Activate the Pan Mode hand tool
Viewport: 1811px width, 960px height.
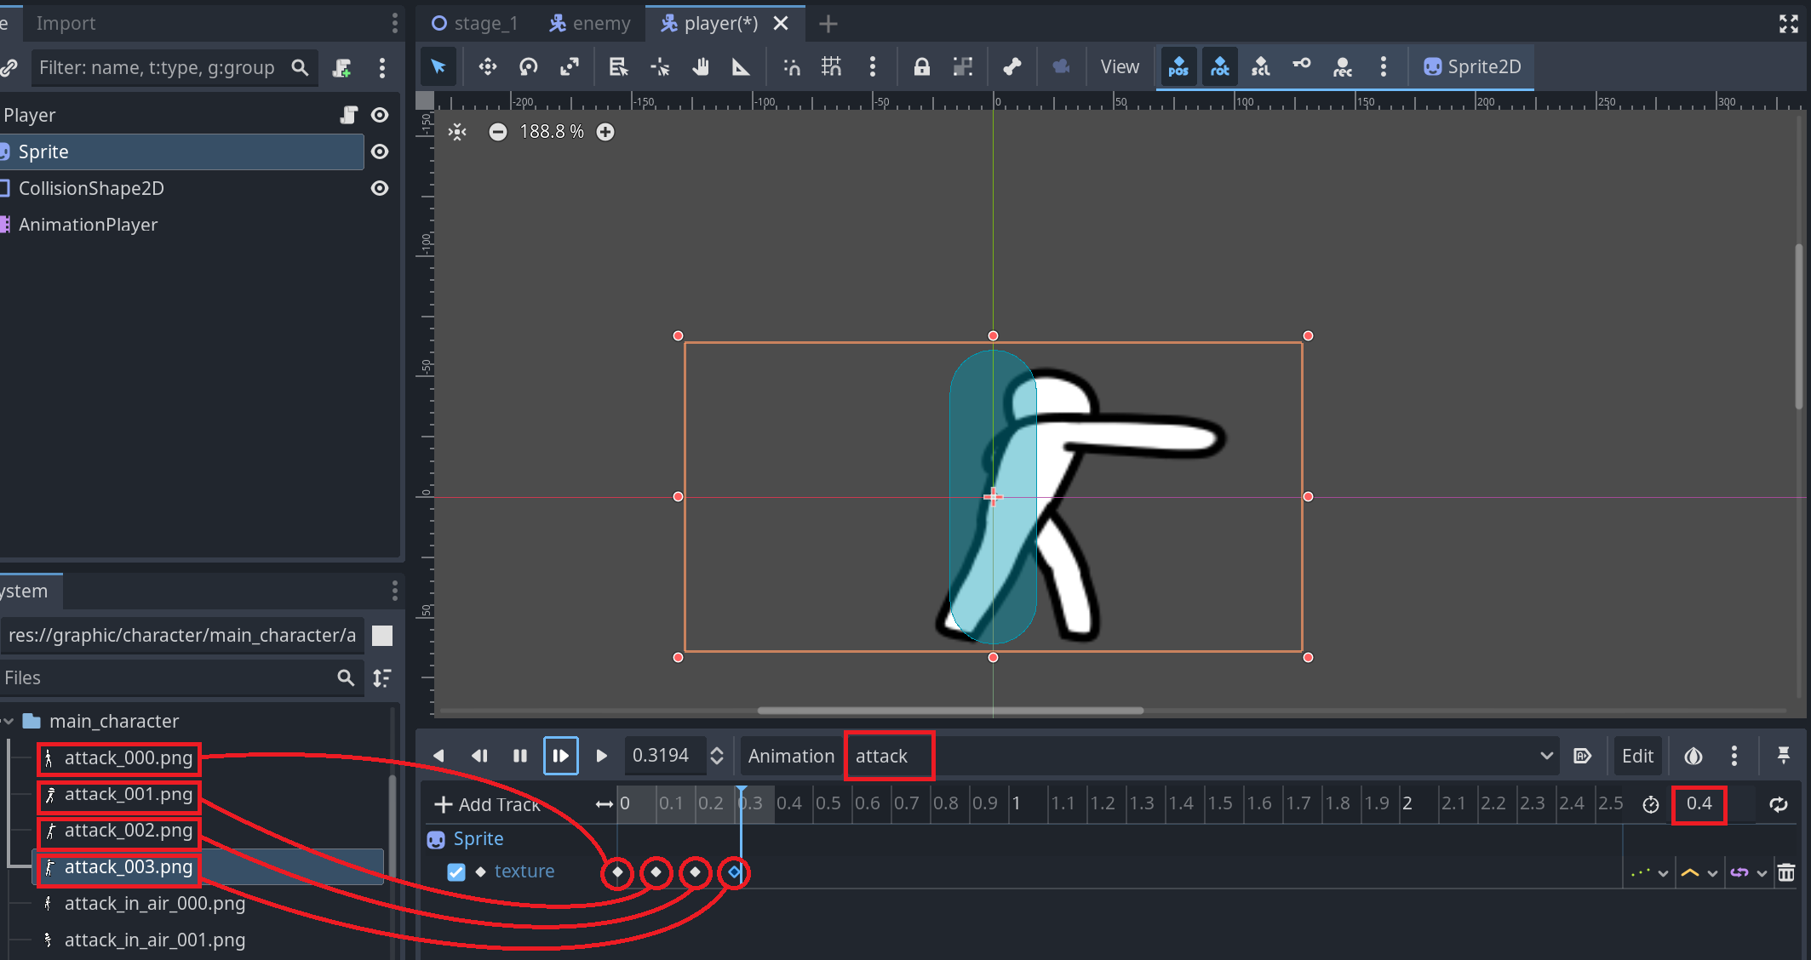pos(701,67)
